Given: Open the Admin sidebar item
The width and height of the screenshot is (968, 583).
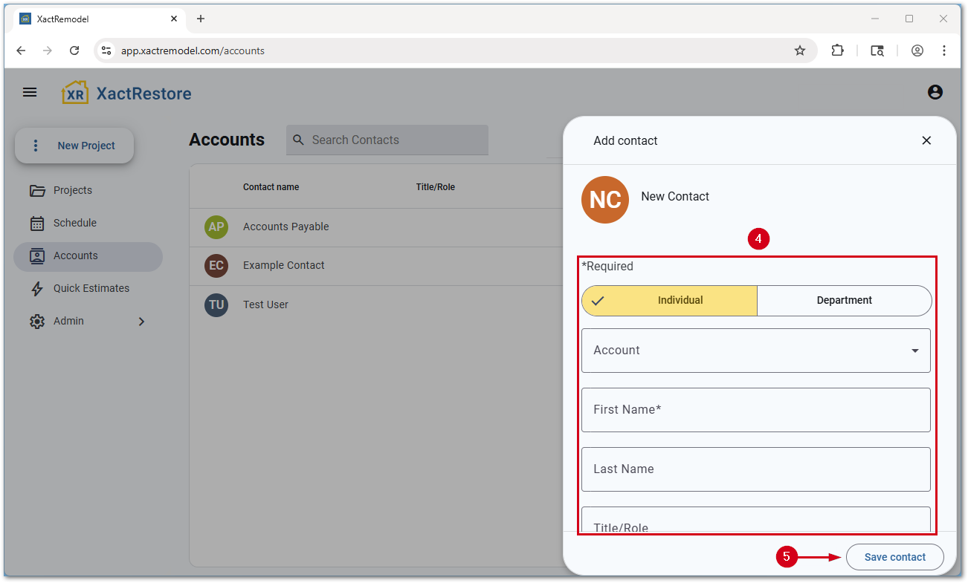Looking at the screenshot, I should pyautogui.click(x=88, y=321).
